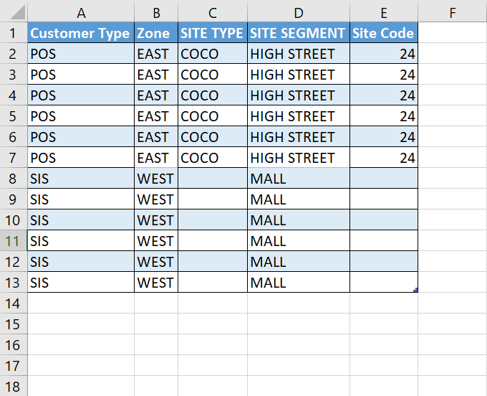Select column D header
This screenshot has height=396, width=487.
point(299,11)
